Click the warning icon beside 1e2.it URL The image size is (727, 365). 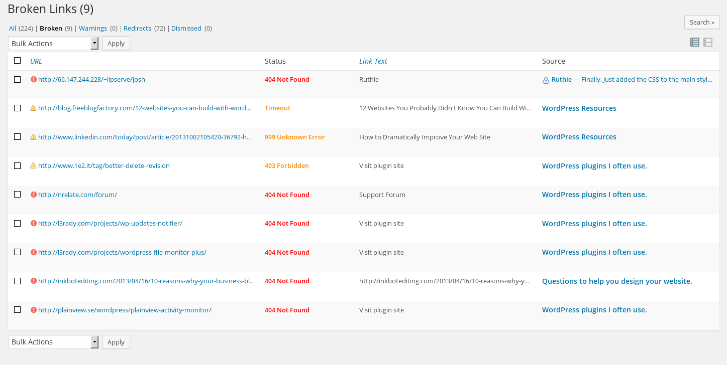(x=34, y=165)
